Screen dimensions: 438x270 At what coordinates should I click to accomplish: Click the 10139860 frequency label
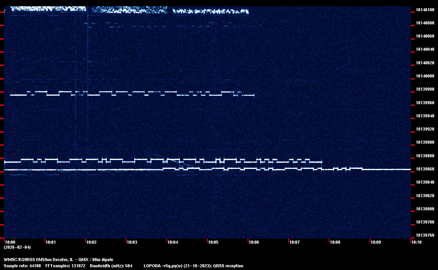[x=425, y=169]
